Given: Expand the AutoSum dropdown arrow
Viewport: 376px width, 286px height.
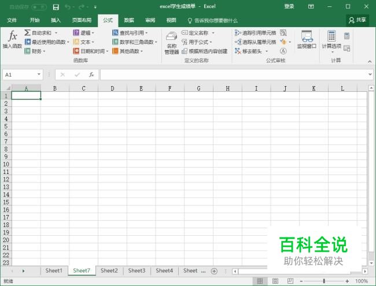Looking at the screenshot, I should (x=56, y=33).
